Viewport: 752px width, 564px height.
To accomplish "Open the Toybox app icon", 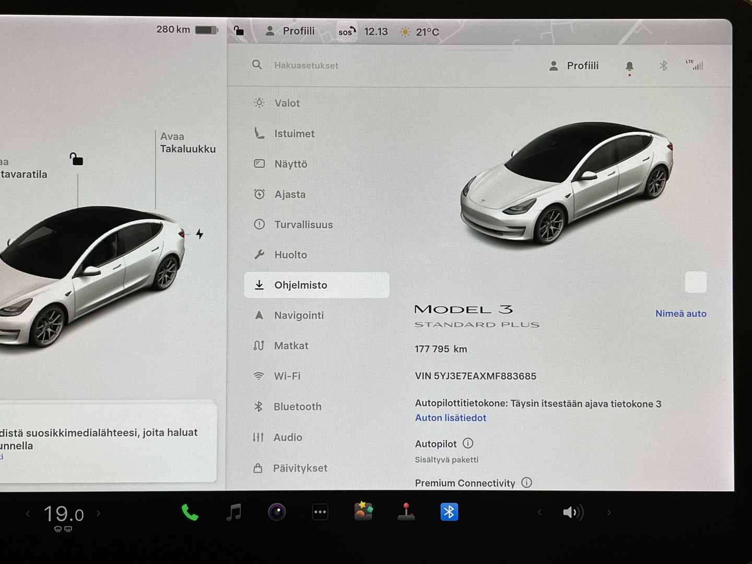I will 363,512.
